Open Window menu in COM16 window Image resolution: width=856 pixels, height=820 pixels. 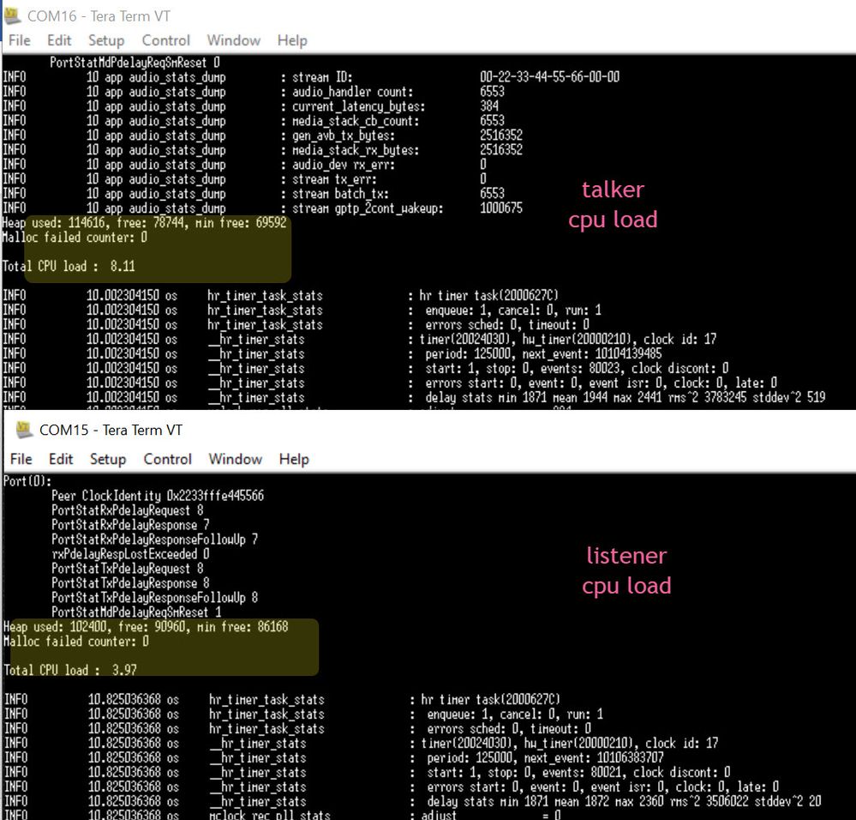click(x=234, y=40)
